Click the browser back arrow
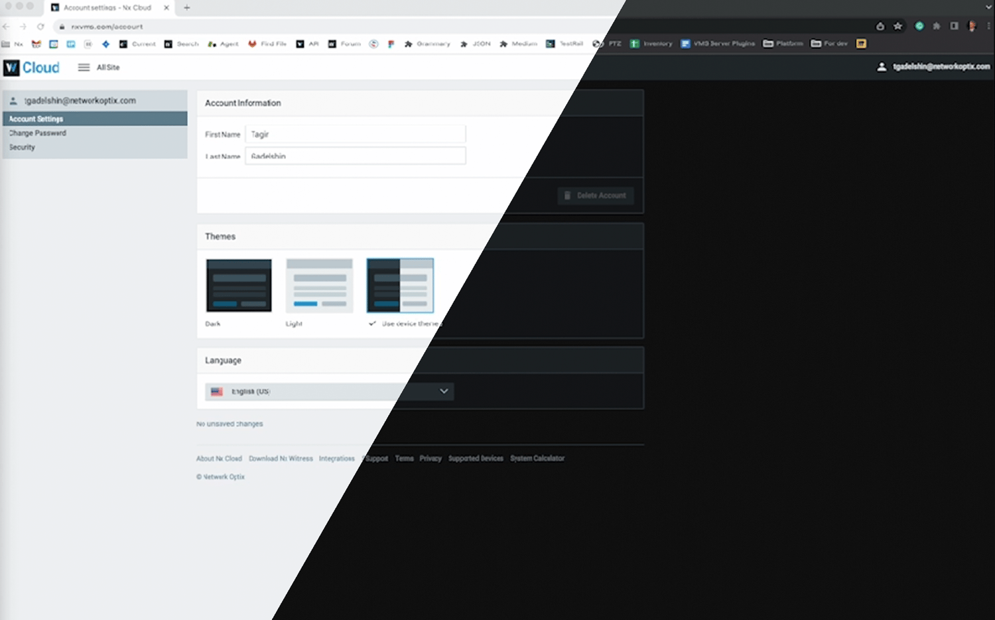Viewport: 995px width, 620px height. tap(7, 27)
